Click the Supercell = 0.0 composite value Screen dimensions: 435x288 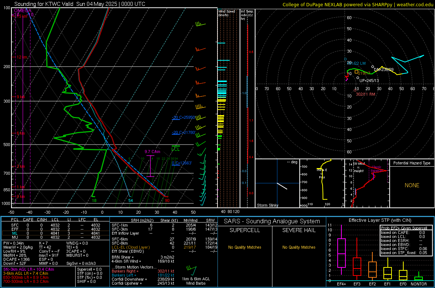(x=89, y=270)
